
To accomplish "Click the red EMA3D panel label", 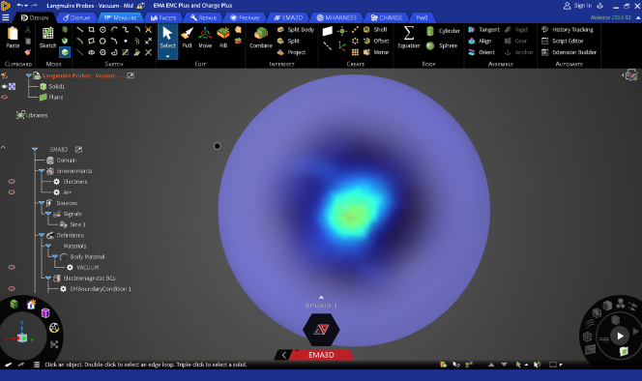I will coord(321,355).
